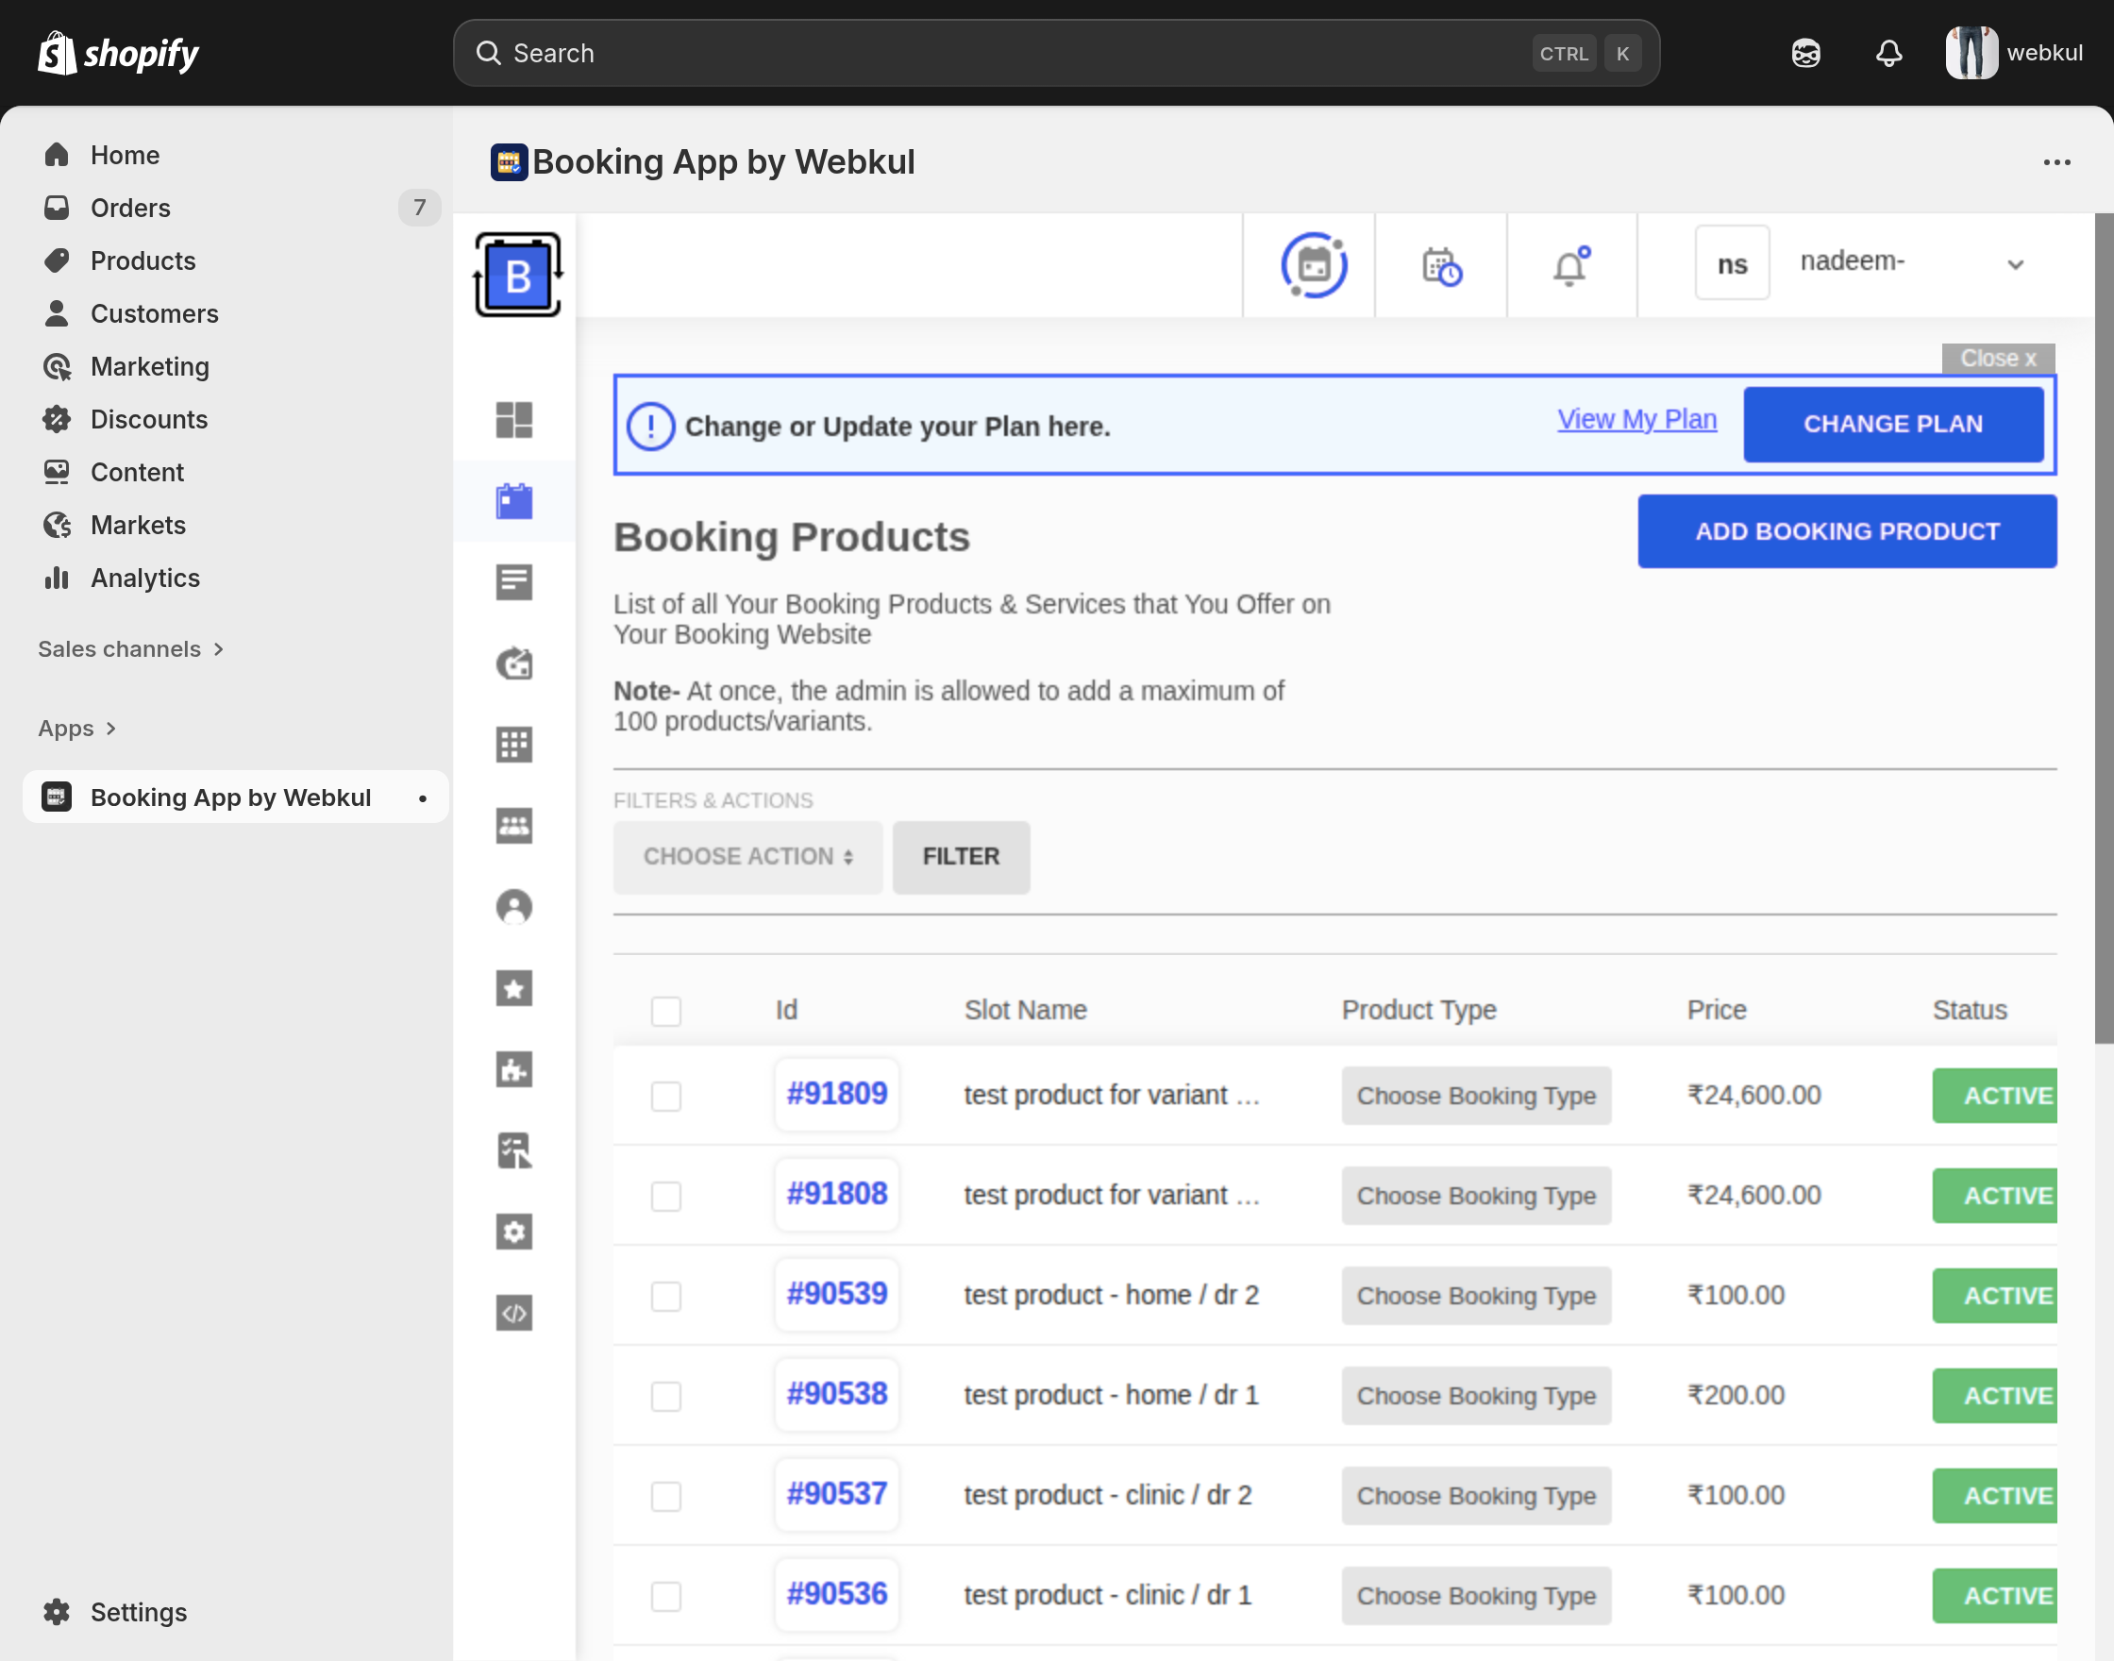Click the calendar-with-clock icon in the app header
The width and height of the screenshot is (2114, 1661).
1439,264
